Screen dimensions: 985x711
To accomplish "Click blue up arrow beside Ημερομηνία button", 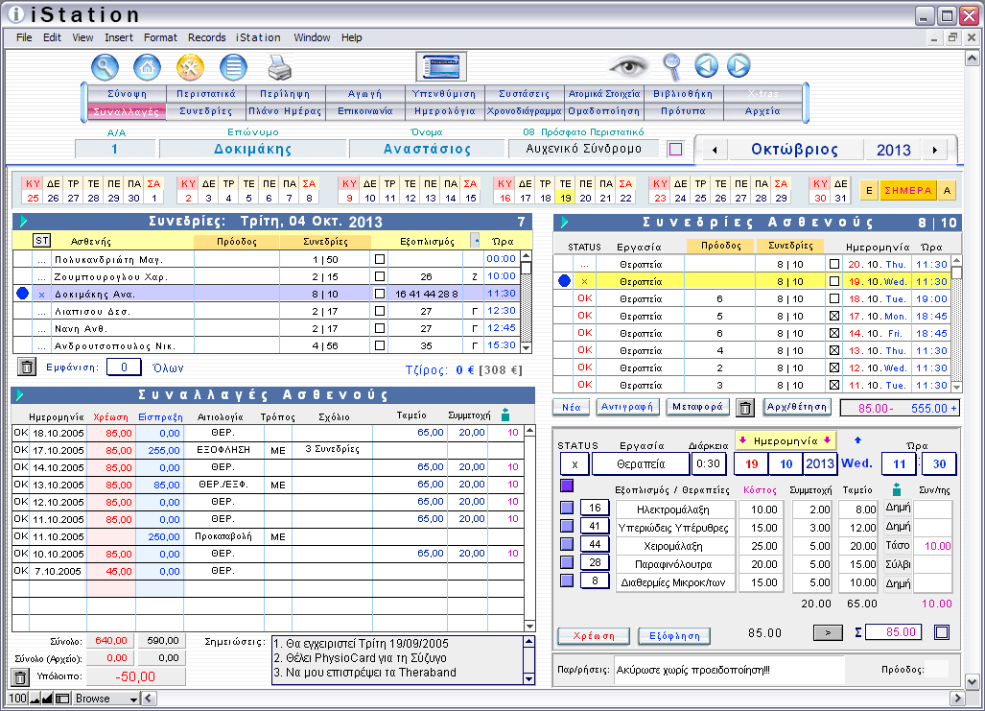I will point(857,440).
